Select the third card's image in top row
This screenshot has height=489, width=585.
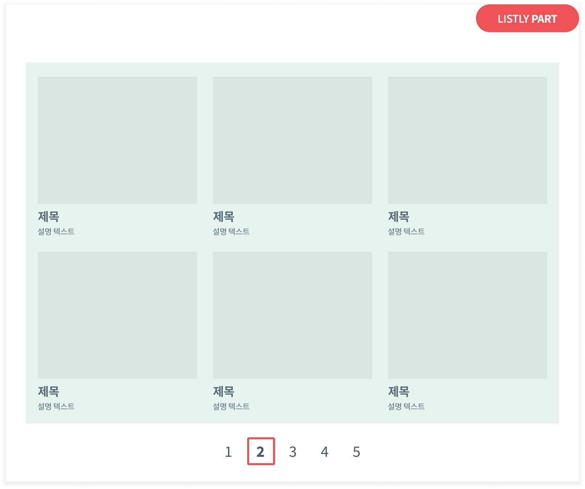click(x=468, y=140)
